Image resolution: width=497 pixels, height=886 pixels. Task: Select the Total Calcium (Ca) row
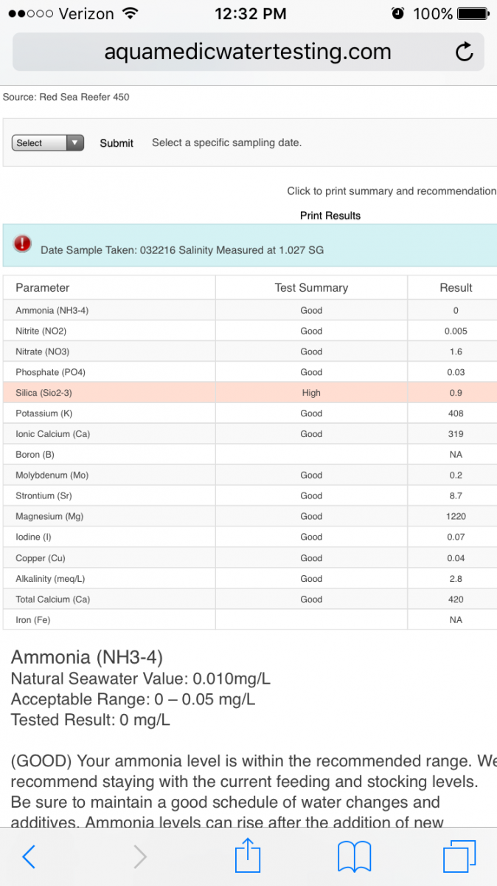click(250, 599)
